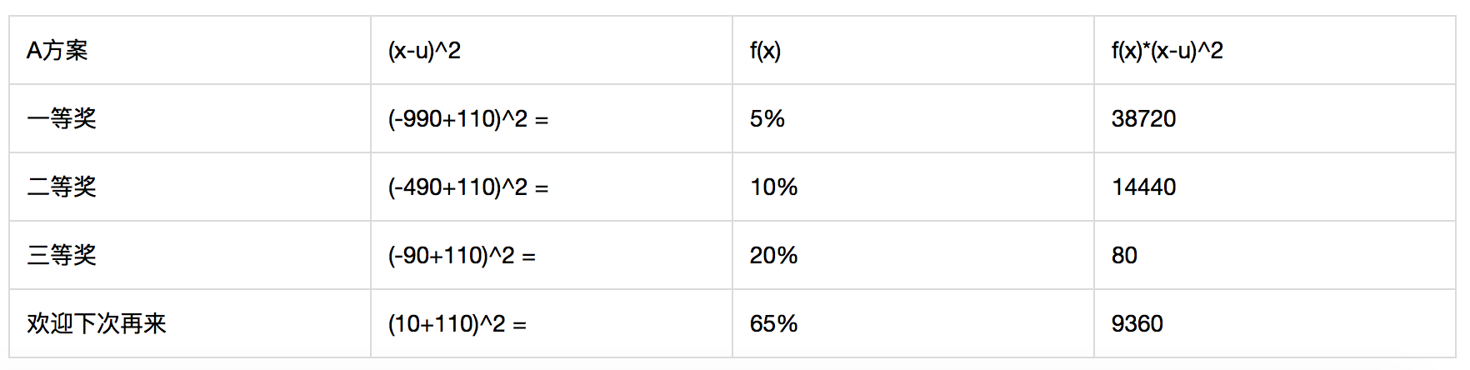This screenshot has height=370, width=1470.
Task: Click the 65% probability cell
Action: coord(773,324)
